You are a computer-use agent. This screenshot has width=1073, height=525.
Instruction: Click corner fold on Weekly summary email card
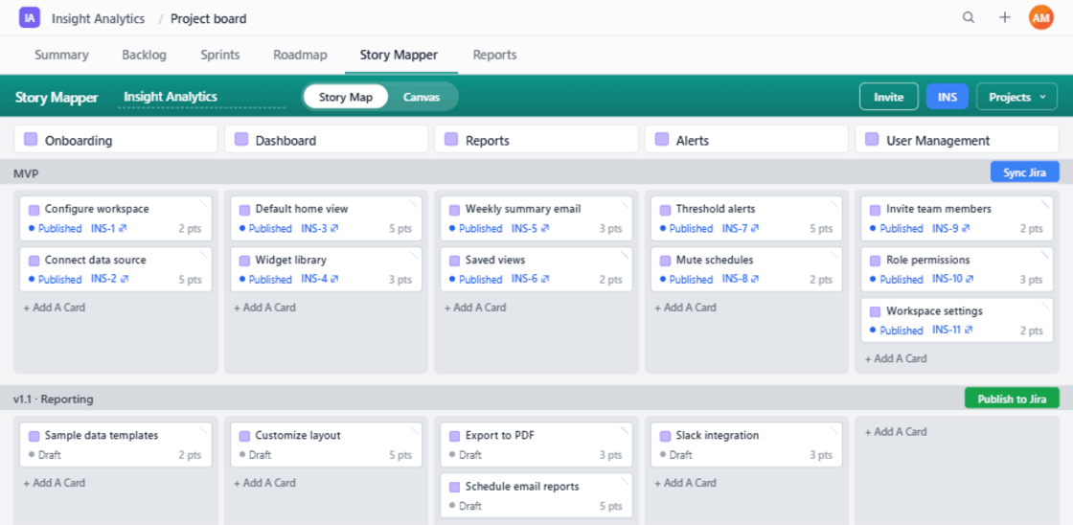pyautogui.click(x=624, y=203)
